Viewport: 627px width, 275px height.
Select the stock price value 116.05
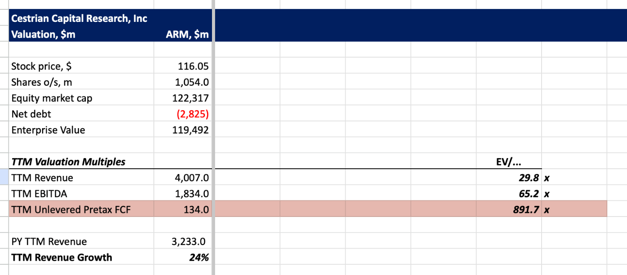point(182,66)
